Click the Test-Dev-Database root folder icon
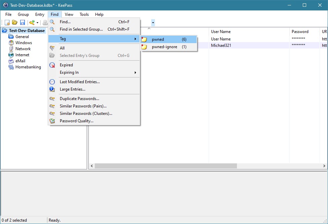Screen dimensions: 328x224 coord(5,30)
